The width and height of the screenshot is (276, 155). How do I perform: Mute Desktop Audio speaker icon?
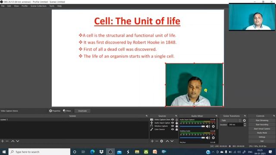208,138
